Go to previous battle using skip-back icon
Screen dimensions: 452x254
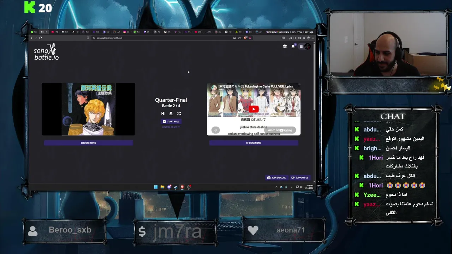[163, 114]
